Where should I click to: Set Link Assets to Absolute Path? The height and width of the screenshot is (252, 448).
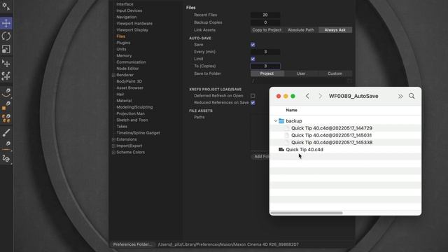[x=301, y=30]
